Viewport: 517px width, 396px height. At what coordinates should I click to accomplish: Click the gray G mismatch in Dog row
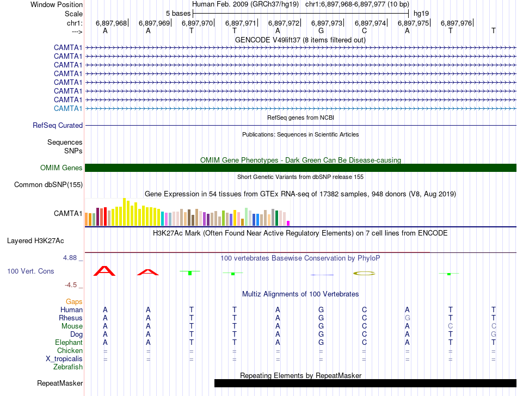(x=494, y=335)
